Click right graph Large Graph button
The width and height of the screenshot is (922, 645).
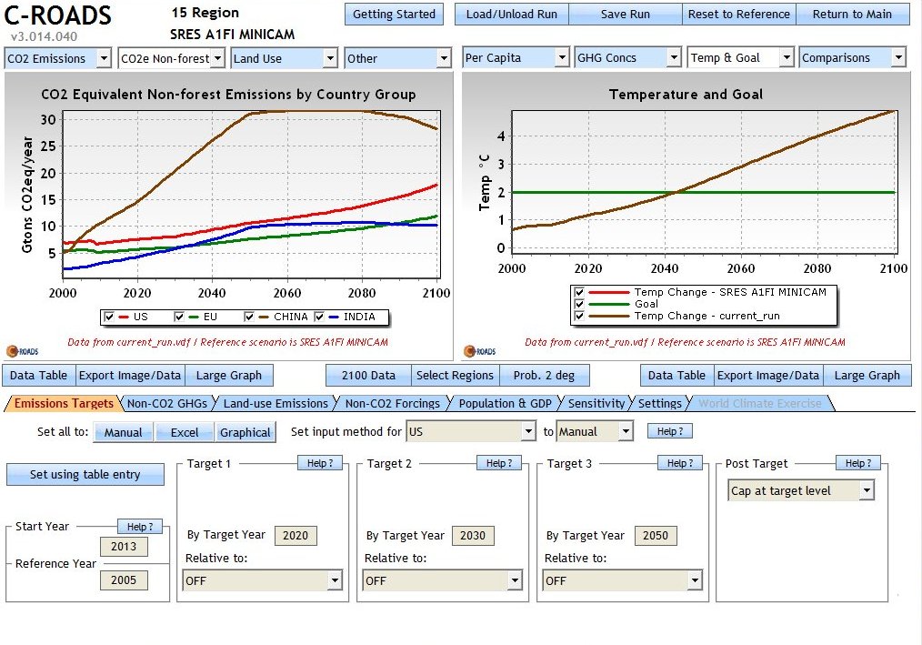pyautogui.click(x=867, y=376)
